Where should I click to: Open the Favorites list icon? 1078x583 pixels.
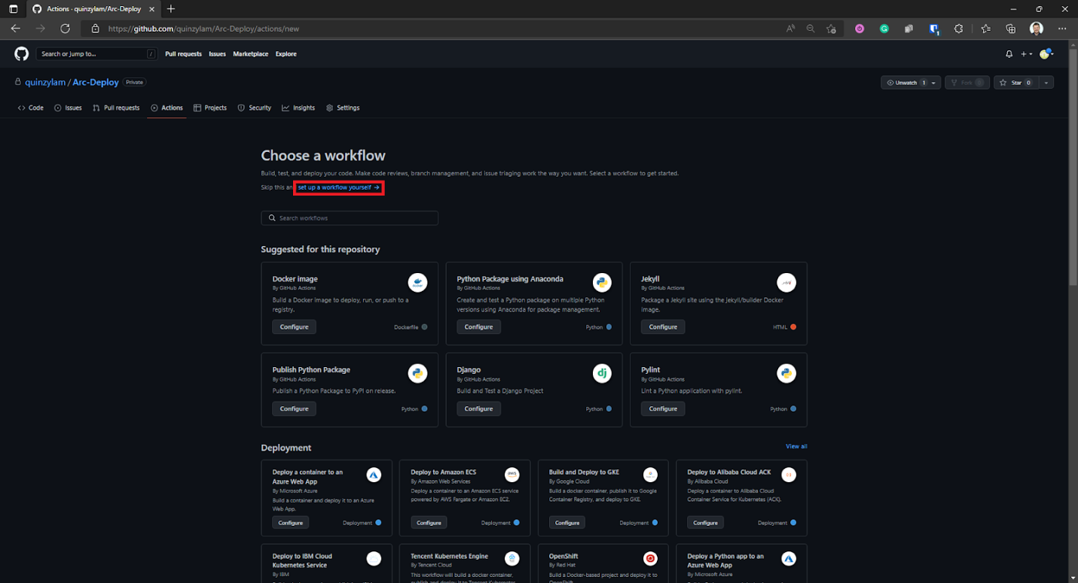pos(986,29)
